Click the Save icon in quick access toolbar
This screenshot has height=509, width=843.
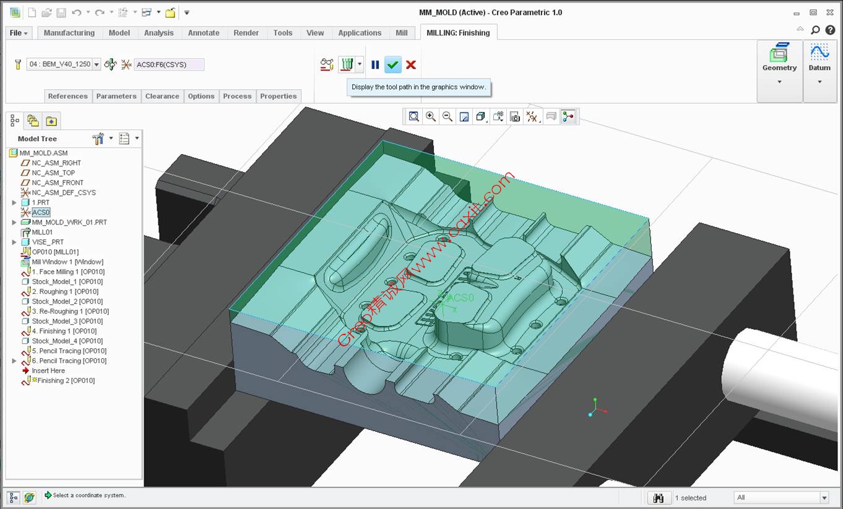tap(61, 12)
